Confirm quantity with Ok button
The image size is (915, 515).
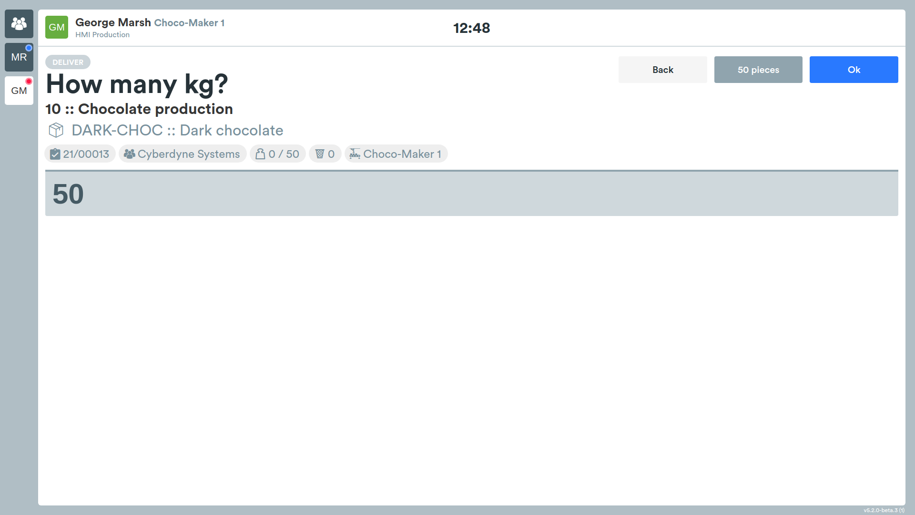point(854,70)
